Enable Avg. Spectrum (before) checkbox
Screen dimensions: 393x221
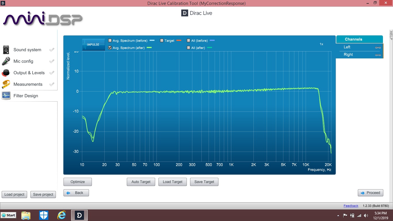[110, 41]
